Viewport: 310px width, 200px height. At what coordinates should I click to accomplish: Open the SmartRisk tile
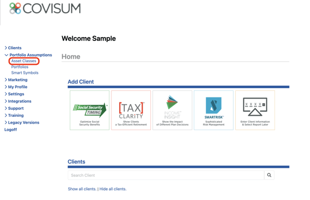(214, 110)
